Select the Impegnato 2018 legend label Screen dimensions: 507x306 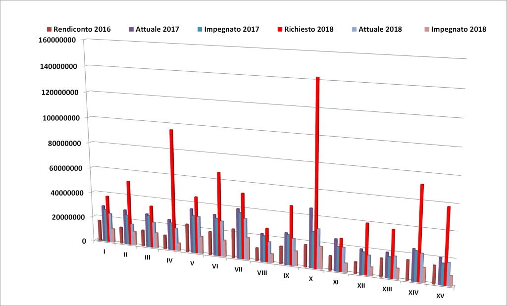(458, 29)
